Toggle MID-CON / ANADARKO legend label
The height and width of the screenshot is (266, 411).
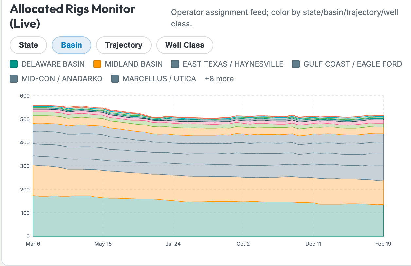[x=62, y=79]
